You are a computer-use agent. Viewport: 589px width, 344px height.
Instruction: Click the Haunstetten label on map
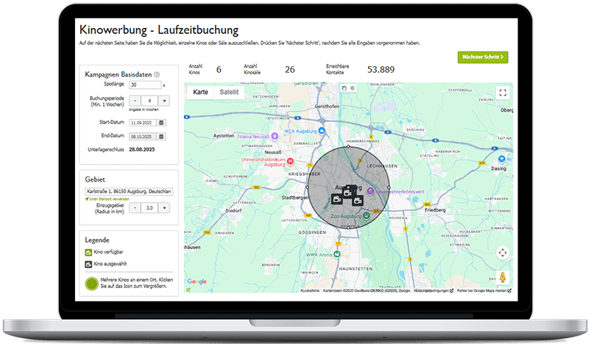[x=356, y=269]
